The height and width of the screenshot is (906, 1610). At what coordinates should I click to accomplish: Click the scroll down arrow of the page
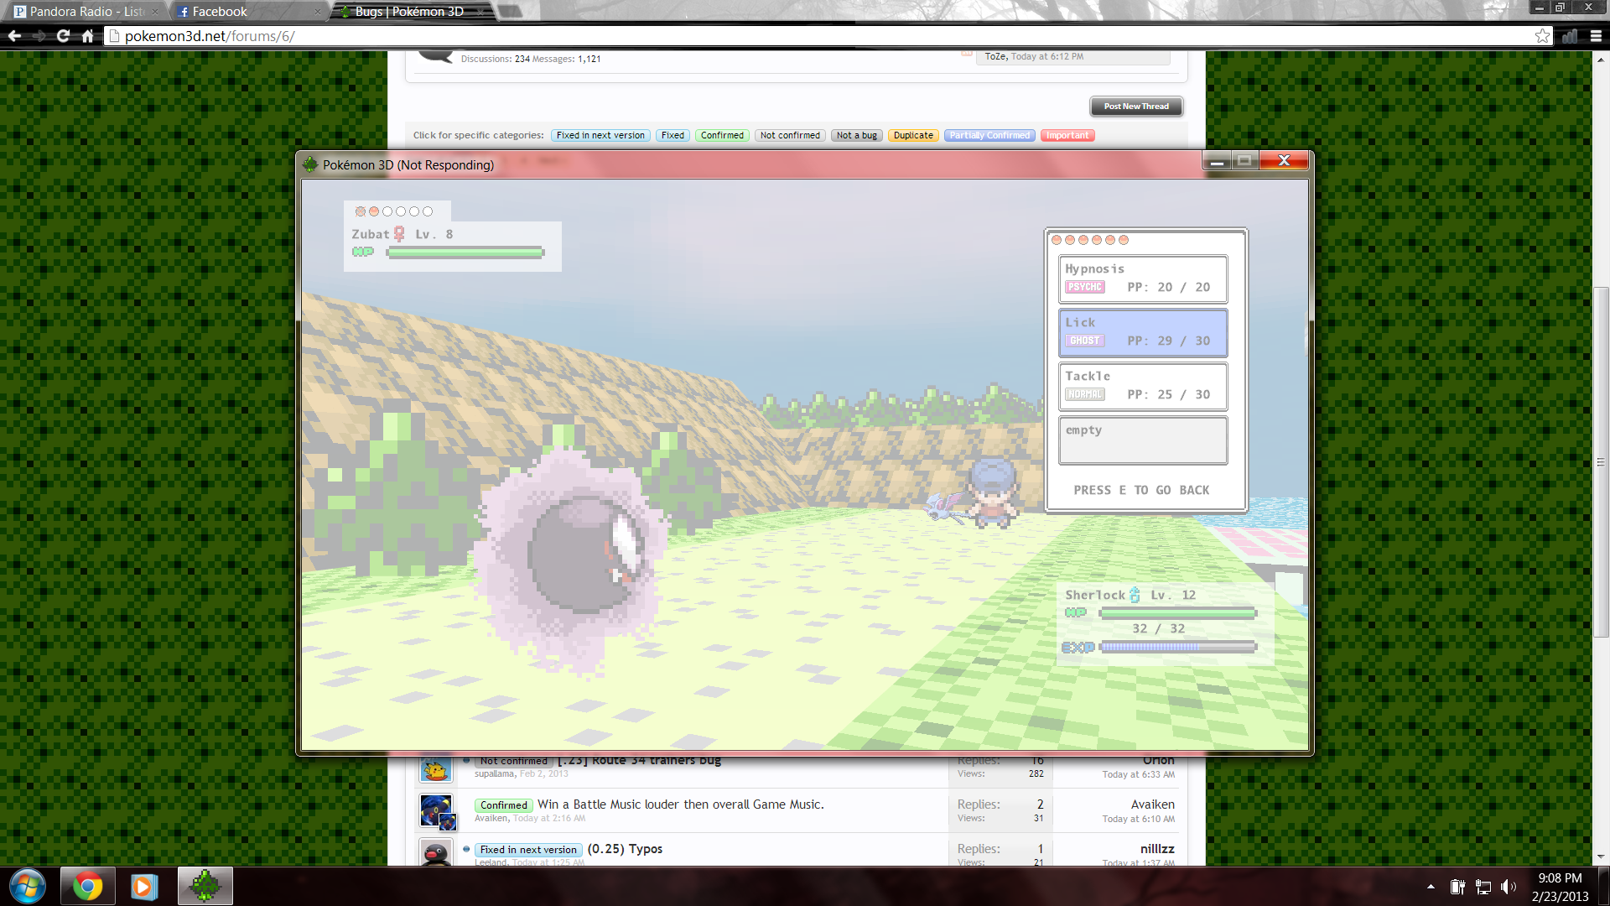click(x=1601, y=857)
